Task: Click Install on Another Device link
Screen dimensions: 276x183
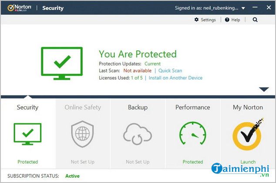Action: point(175,78)
